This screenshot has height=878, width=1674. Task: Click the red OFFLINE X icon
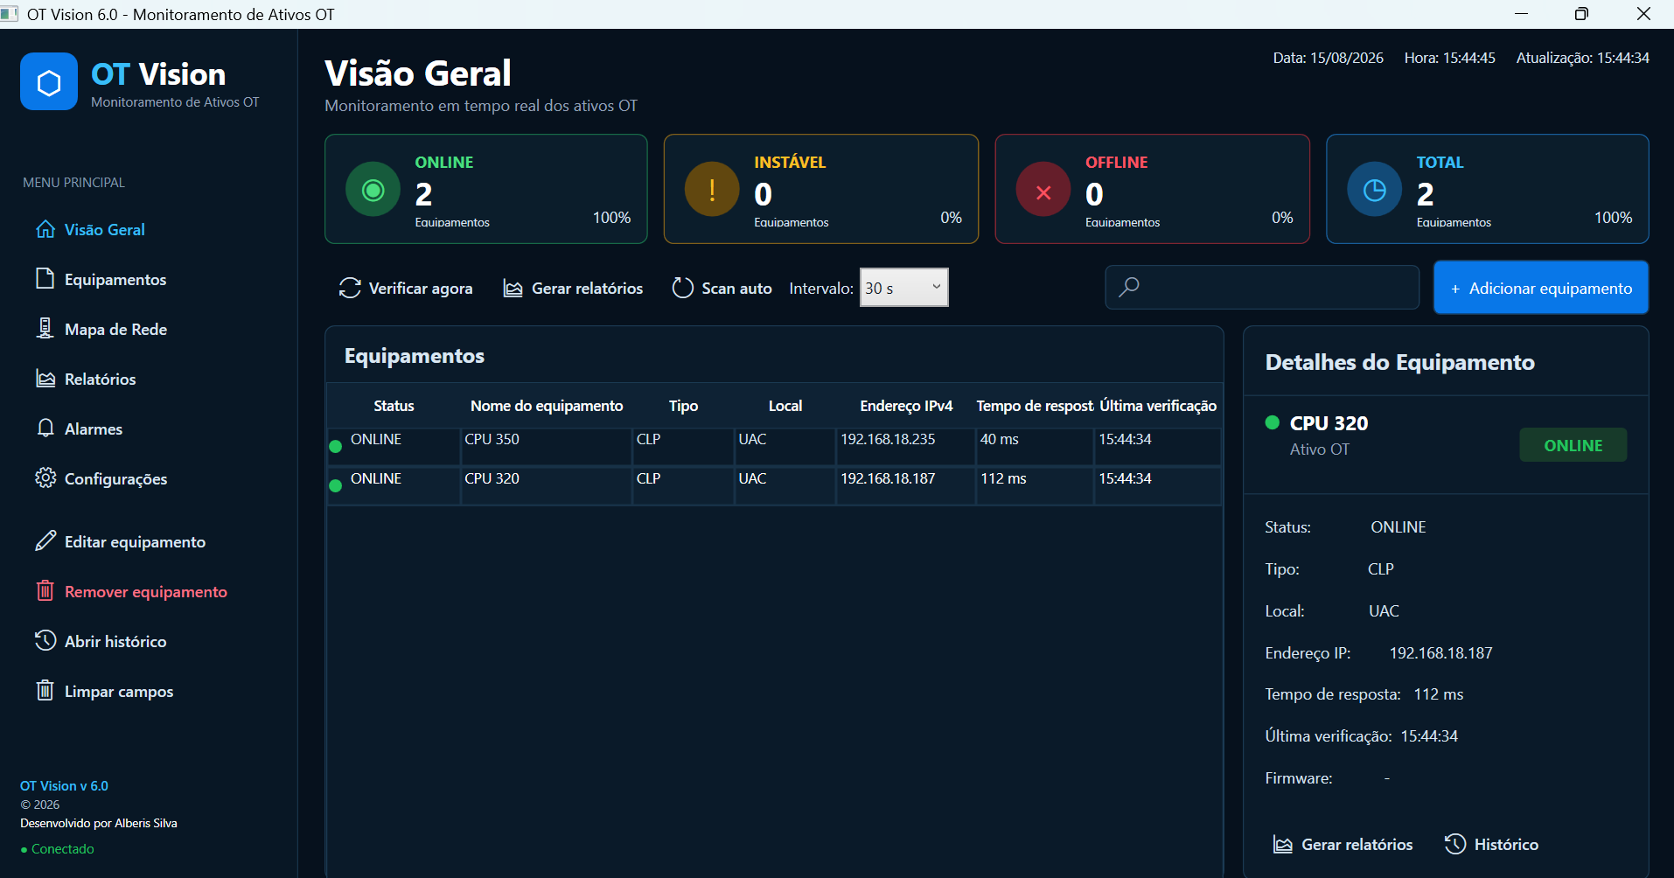click(x=1043, y=190)
